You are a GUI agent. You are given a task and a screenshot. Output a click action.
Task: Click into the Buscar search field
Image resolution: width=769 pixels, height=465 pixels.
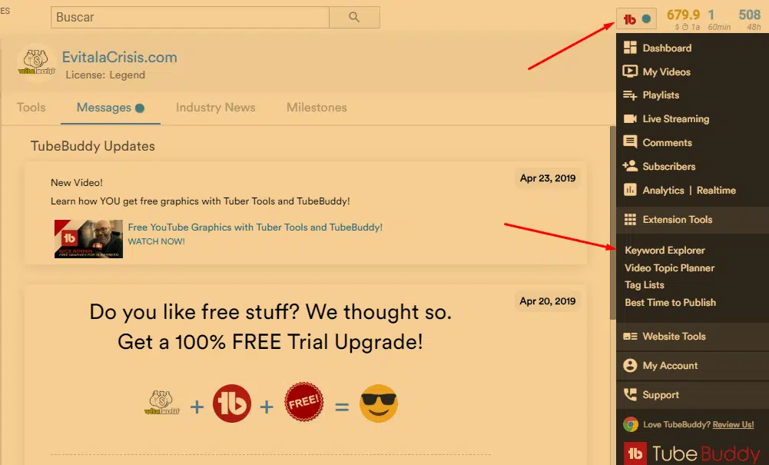tap(190, 17)
